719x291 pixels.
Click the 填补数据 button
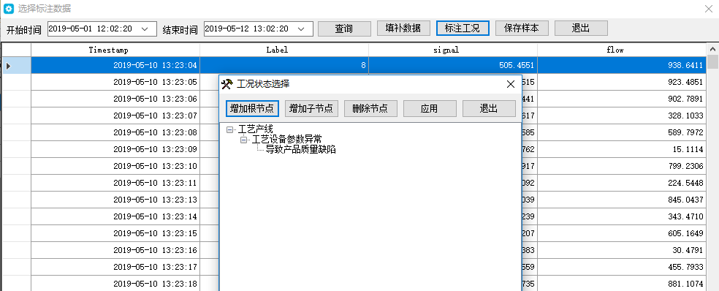[403, 28]
